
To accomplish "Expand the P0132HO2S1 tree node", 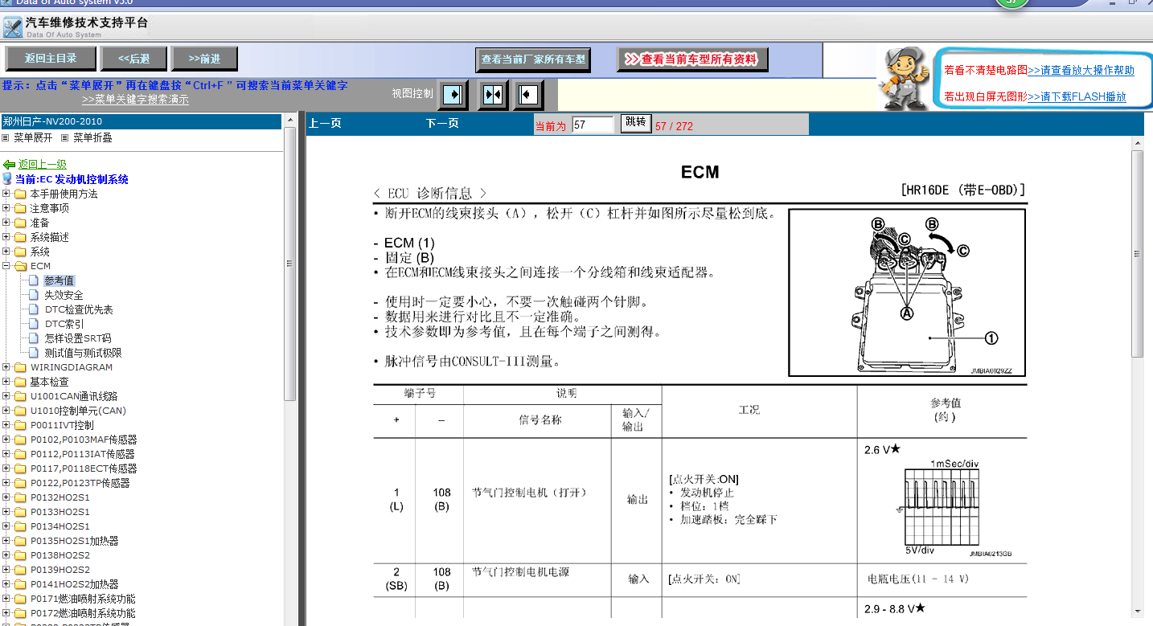I will pyautogui.click(x=6, y=497).
